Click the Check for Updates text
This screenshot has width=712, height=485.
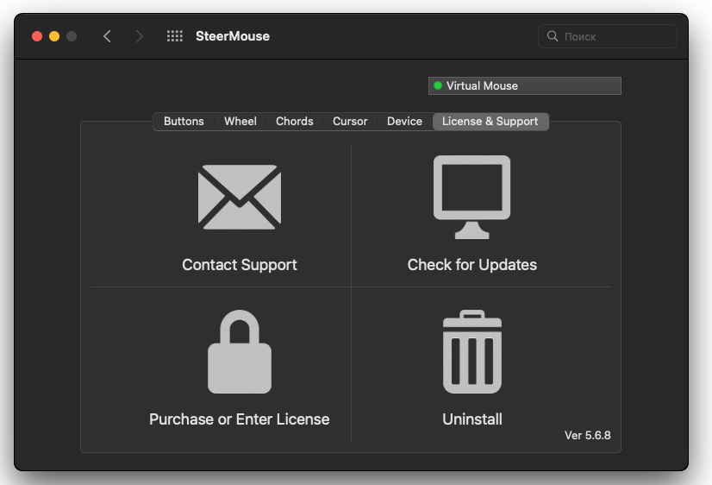click(472, 265)
